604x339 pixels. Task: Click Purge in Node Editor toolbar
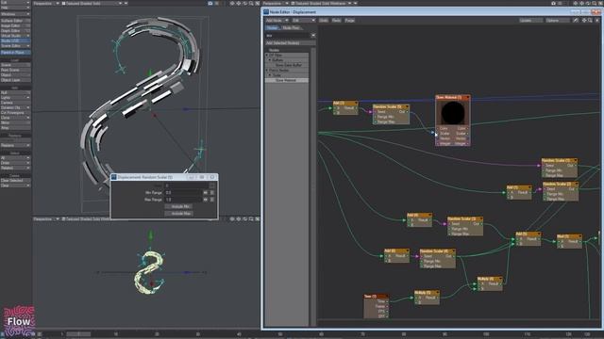(x=350, y=20)
